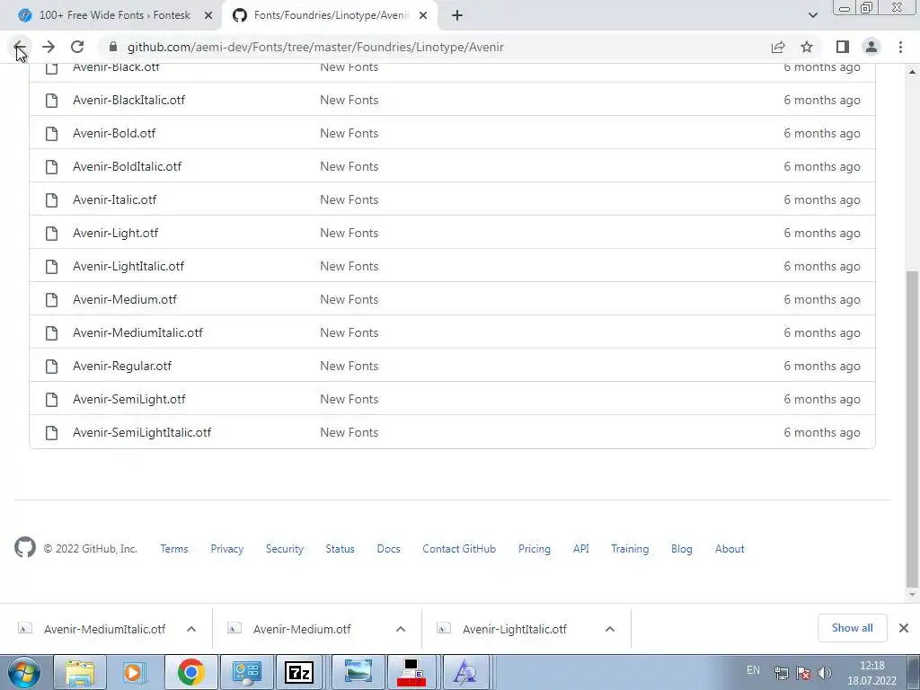Open Avenir-BlackItalic.otf file
Image resolution: width=920 pixels, height=690 pixels.
point(129,101)
